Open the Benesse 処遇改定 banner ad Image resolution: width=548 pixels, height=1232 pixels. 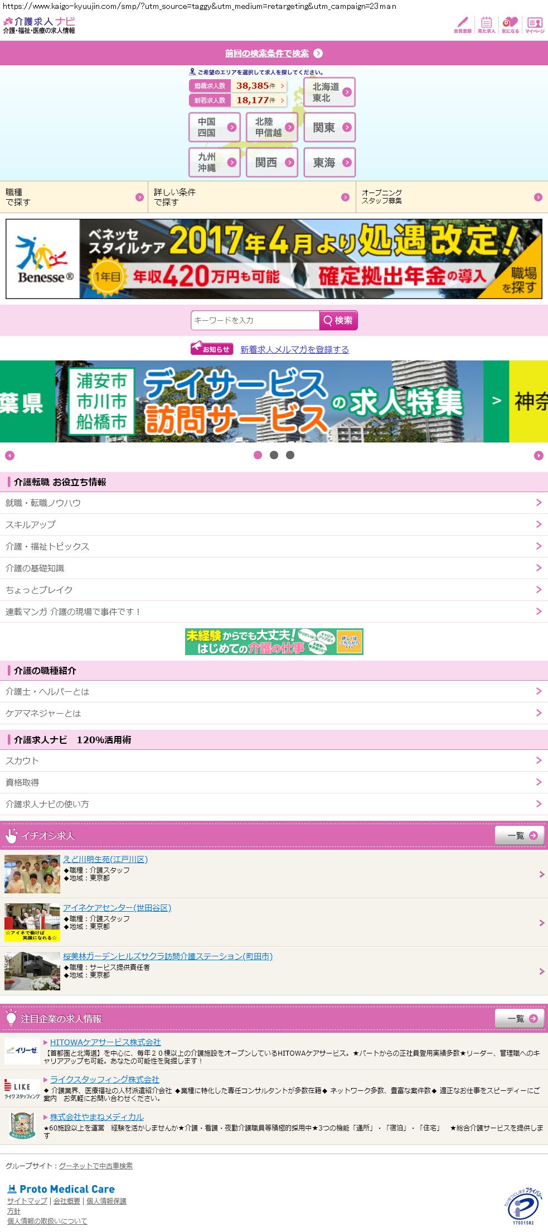(x=274, y=259)
